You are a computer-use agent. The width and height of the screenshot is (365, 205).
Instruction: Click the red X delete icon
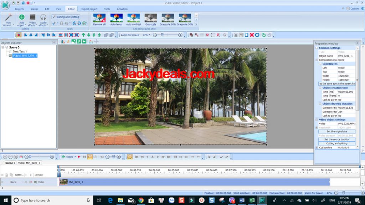click(252, 35)
